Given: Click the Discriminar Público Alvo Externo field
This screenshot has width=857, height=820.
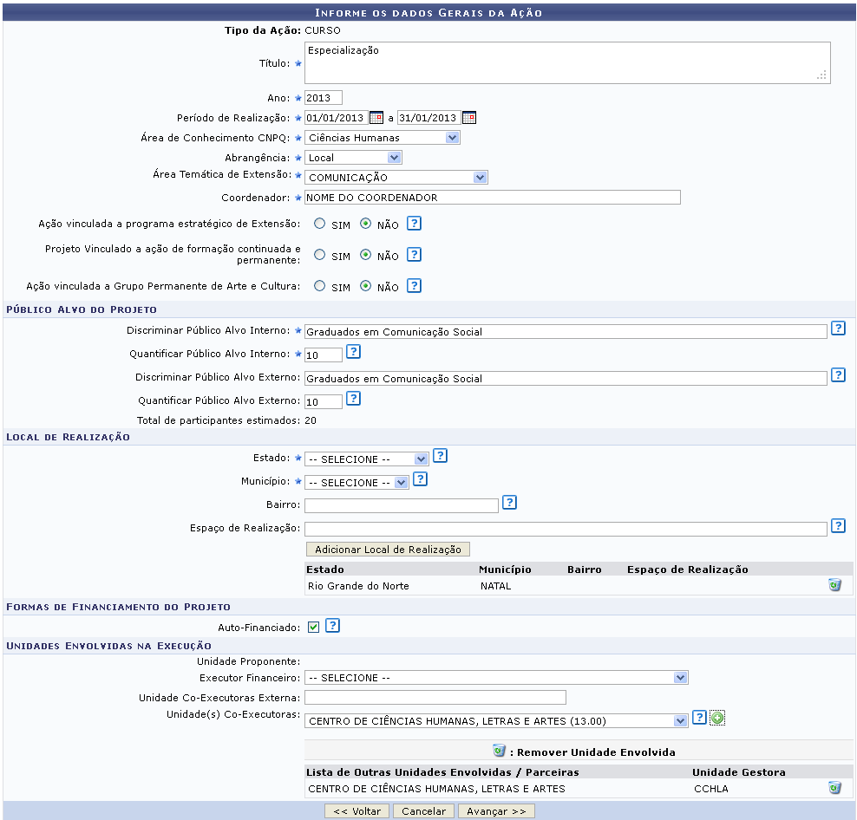Looking at the screenshot, I should coord(566,379).
